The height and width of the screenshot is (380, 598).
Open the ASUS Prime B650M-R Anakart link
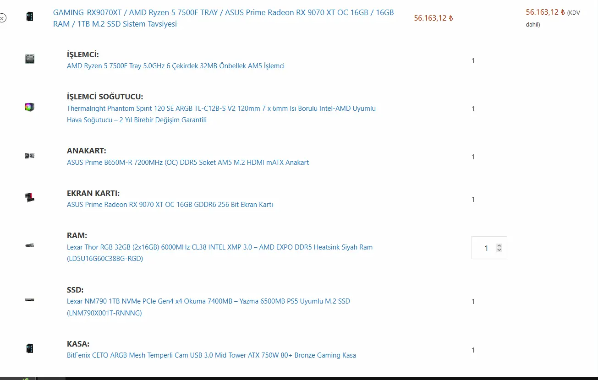coord(188,163)
